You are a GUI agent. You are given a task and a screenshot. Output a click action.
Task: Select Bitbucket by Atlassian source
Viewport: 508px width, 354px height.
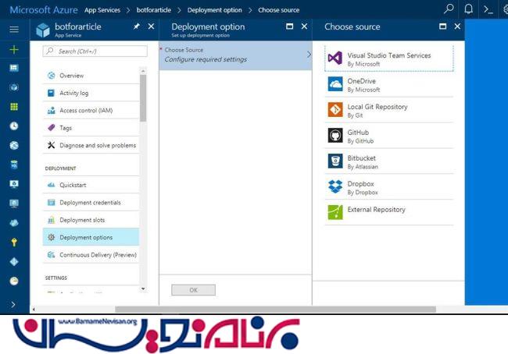tap(389, 161)
